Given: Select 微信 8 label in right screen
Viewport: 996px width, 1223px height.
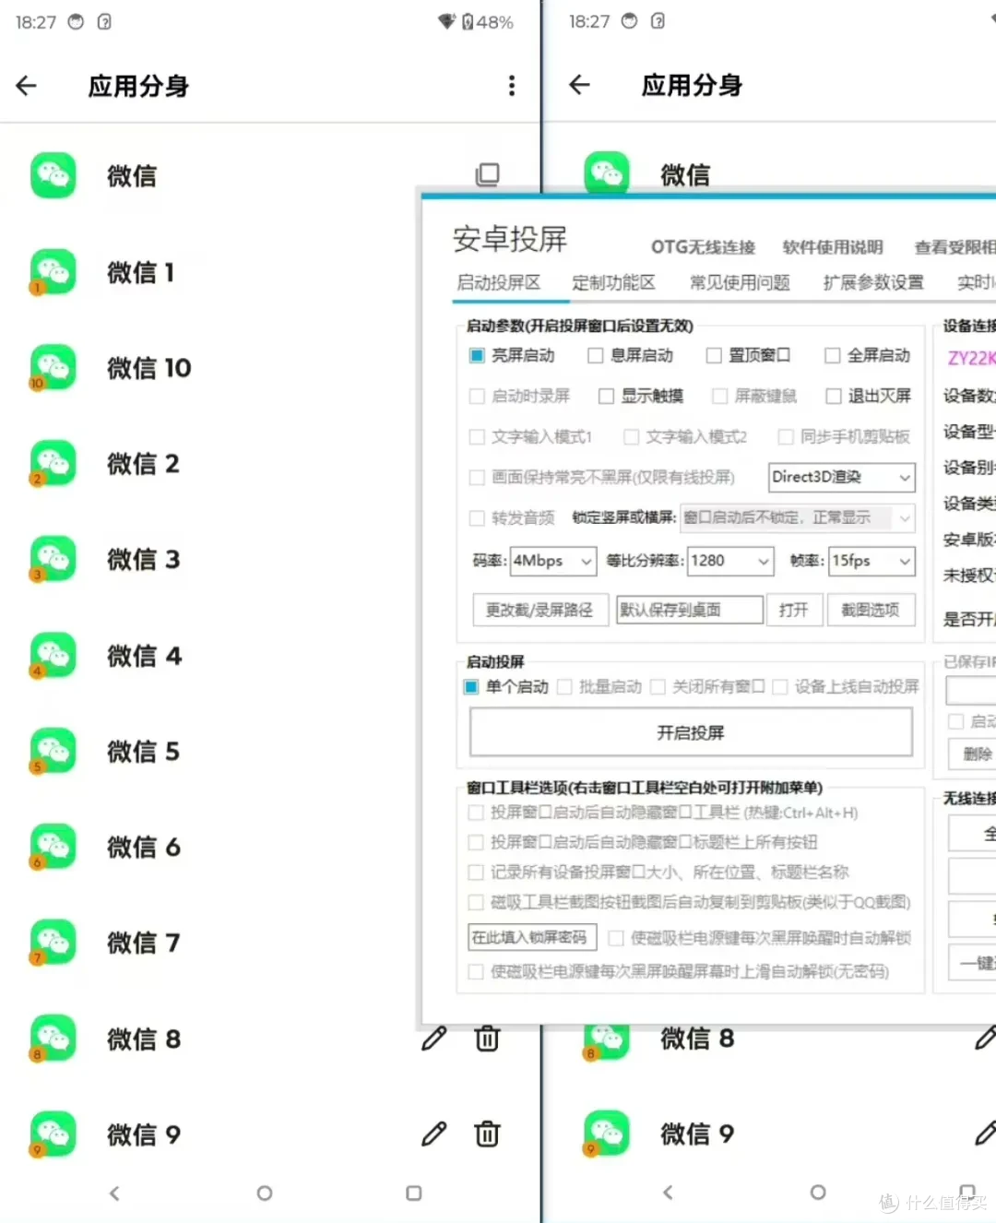Looking at the screenshot, I should point(697,1039).
